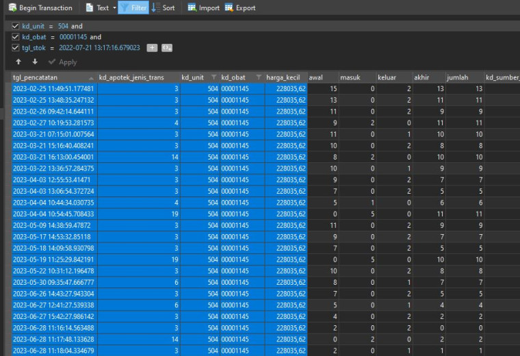The image size is (520, 356).
Task: Toggle the Filter toolbar button
Action: click(x=133, y=8)
